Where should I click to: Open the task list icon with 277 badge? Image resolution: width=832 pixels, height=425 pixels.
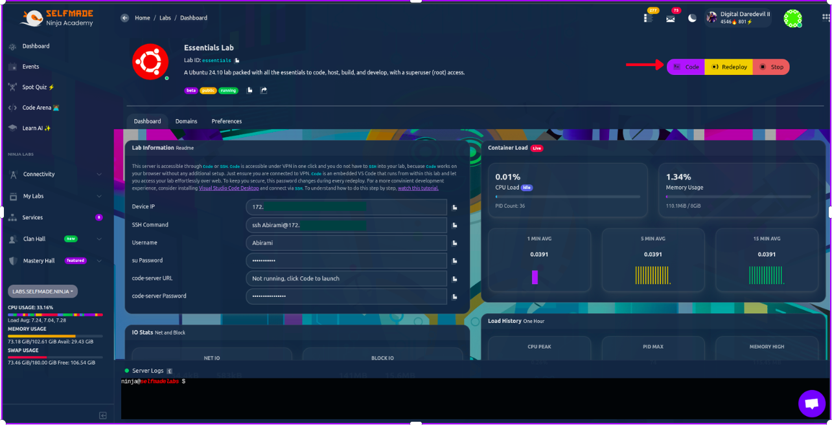point(648,18)
